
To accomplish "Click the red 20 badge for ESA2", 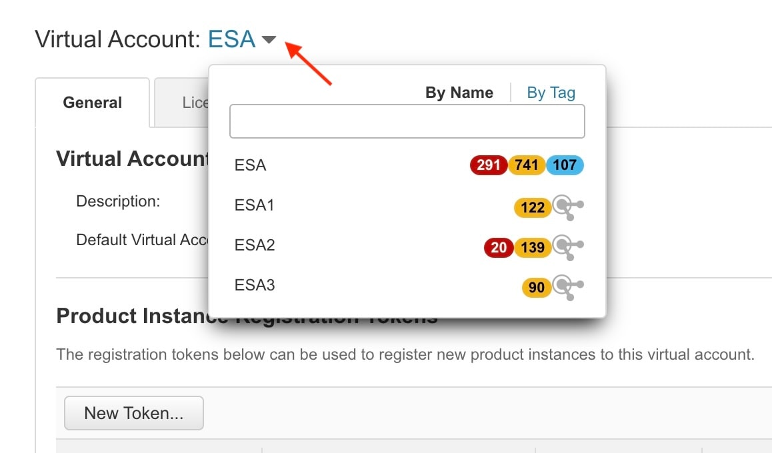I will [x=498, y=248].
